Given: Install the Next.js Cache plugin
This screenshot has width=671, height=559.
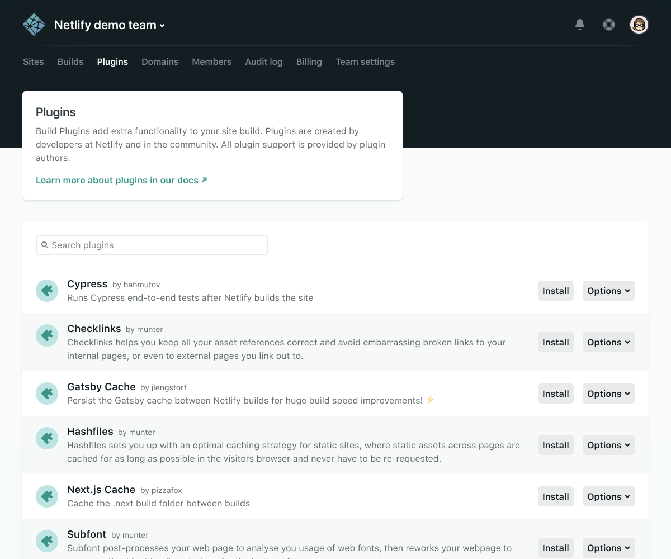Looking at the screenshot, I should click(x=556, y=496).
